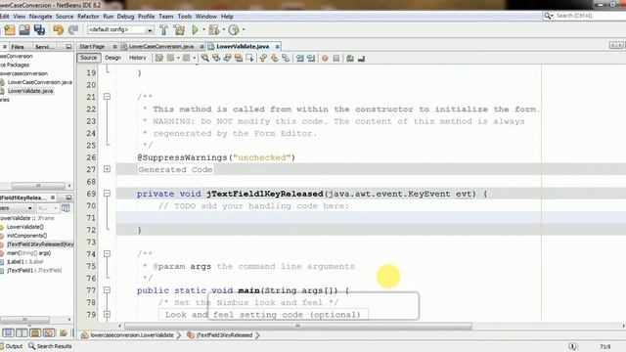Expand the Look and feel fold at line 79

(x=107, y=314)
